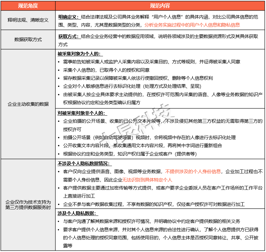The width and height of the screenshot is (266, 252).
Task: Click the bullet starting '由被采集人按企业具体要求主动提供的'
Action: tap(163, 99)
